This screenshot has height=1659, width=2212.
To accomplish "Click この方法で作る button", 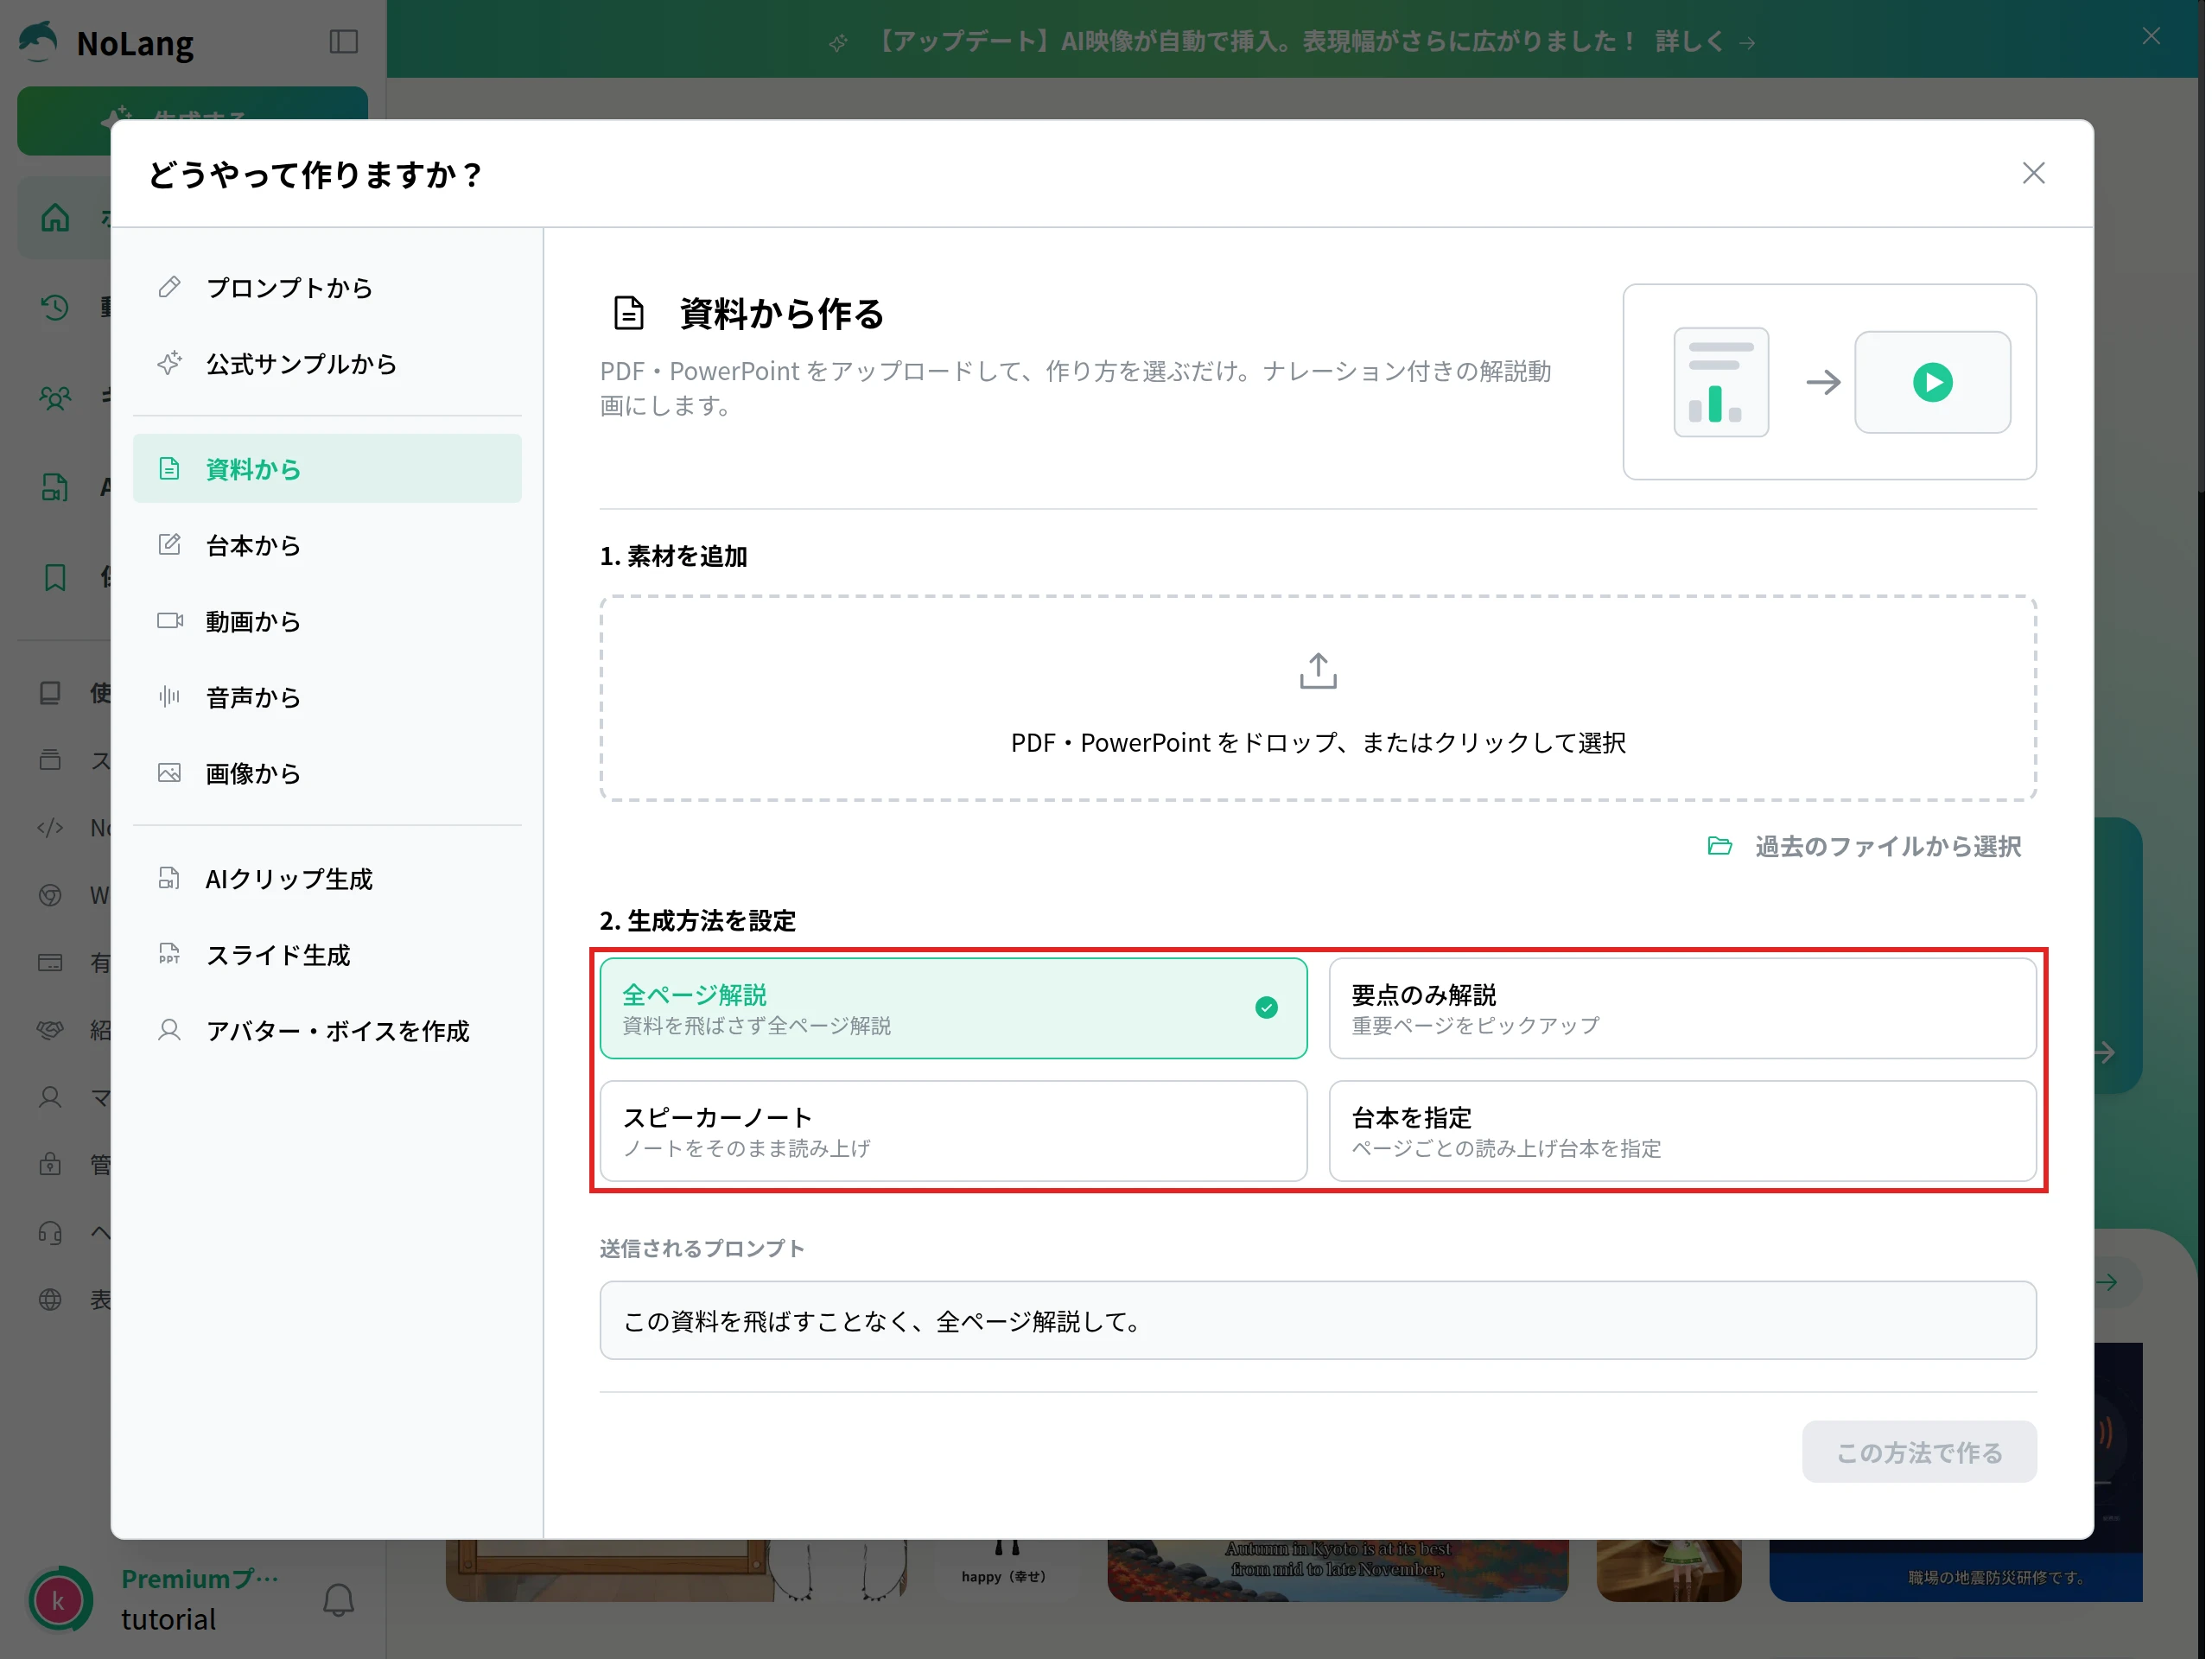I will [1919, 1452].
